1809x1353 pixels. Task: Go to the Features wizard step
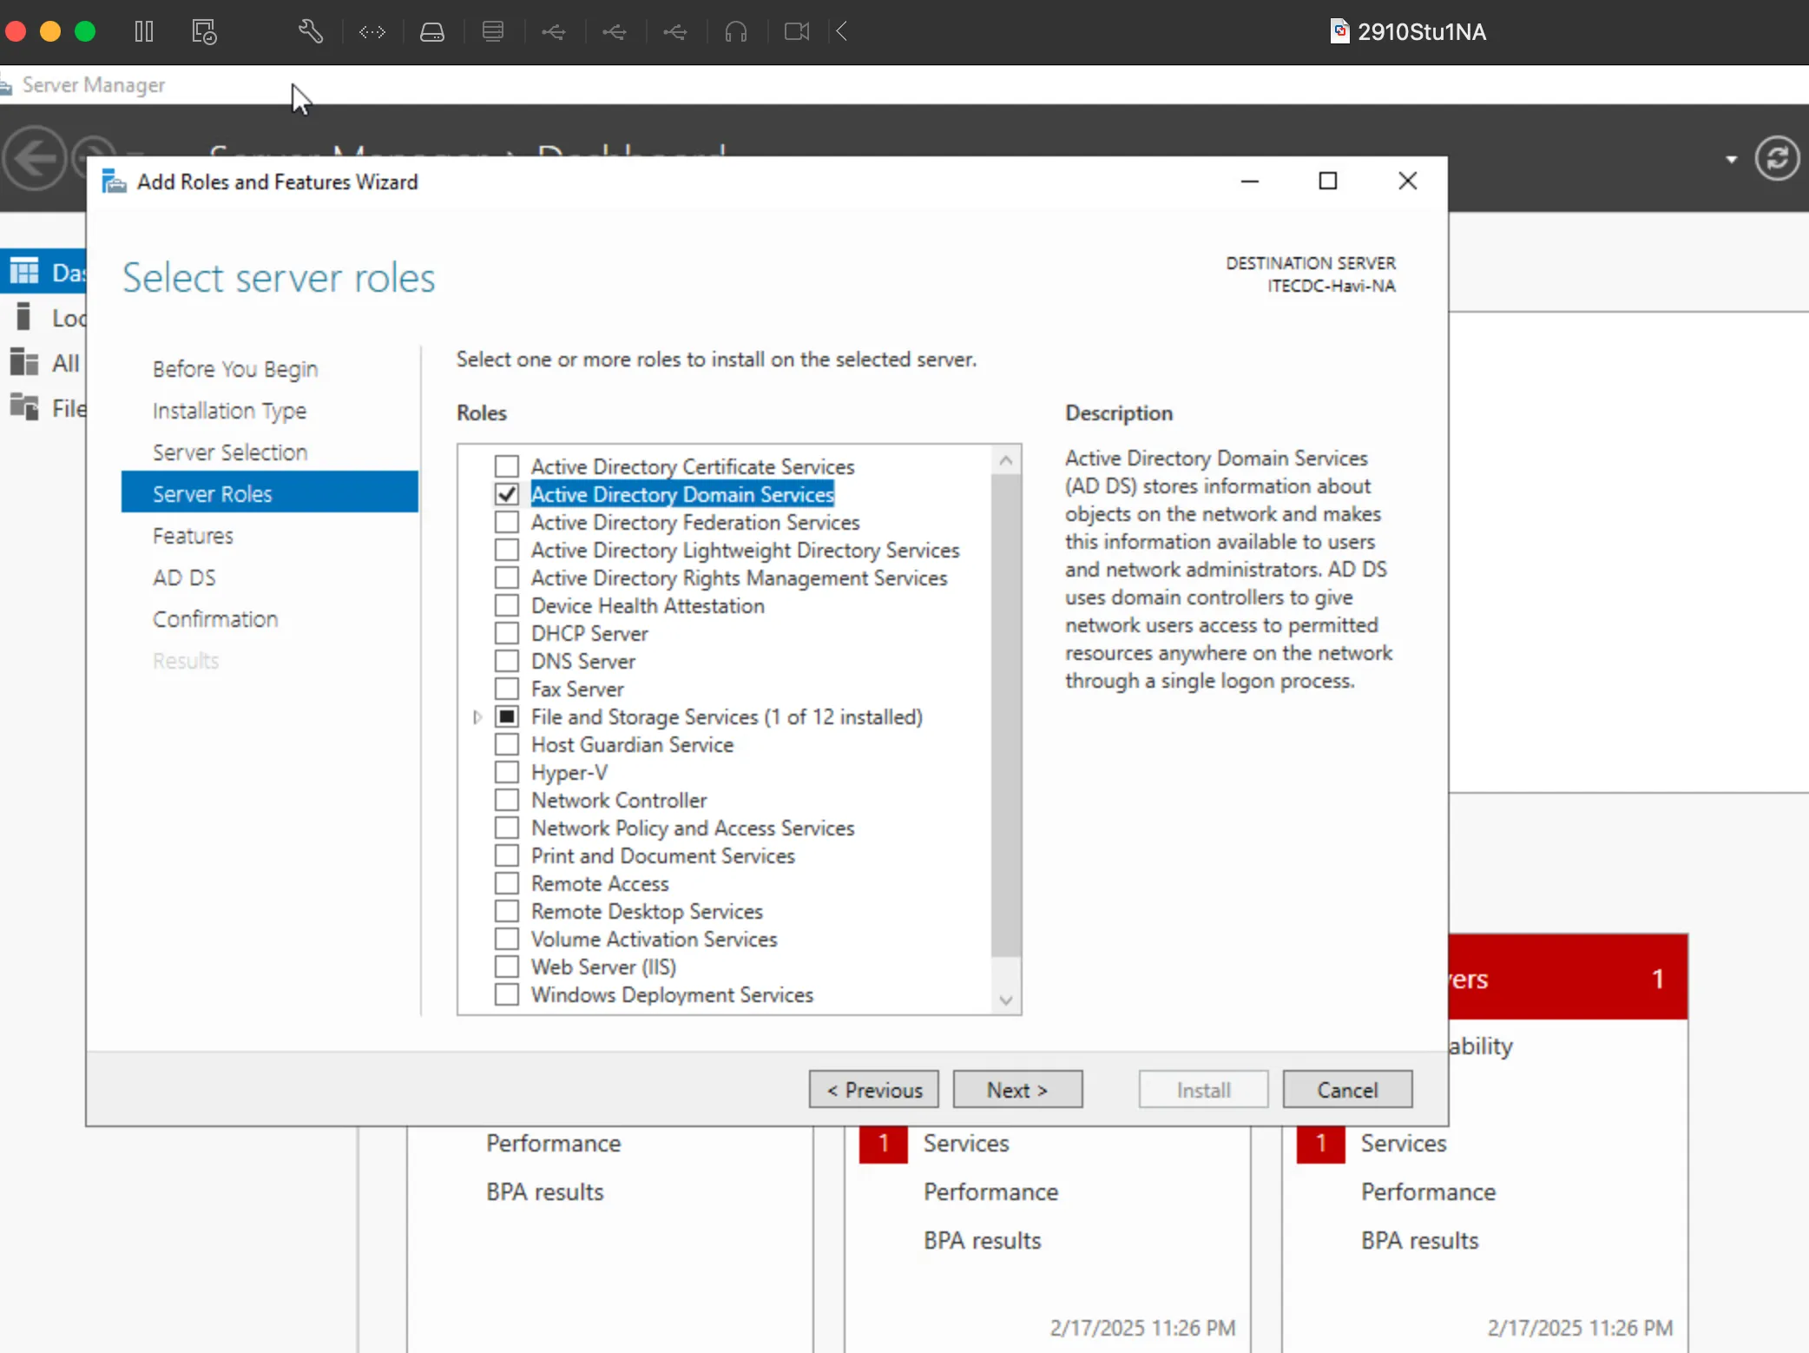[193, 536]
